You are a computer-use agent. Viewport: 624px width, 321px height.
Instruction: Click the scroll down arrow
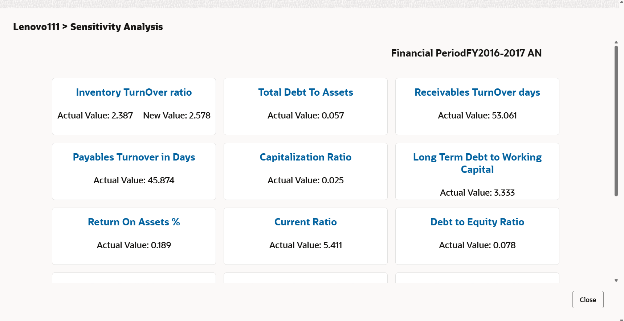(x=616, y=280)
